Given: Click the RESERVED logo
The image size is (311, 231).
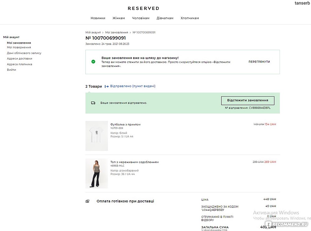Looking at the screenshot, I should (x=143, y=8).
